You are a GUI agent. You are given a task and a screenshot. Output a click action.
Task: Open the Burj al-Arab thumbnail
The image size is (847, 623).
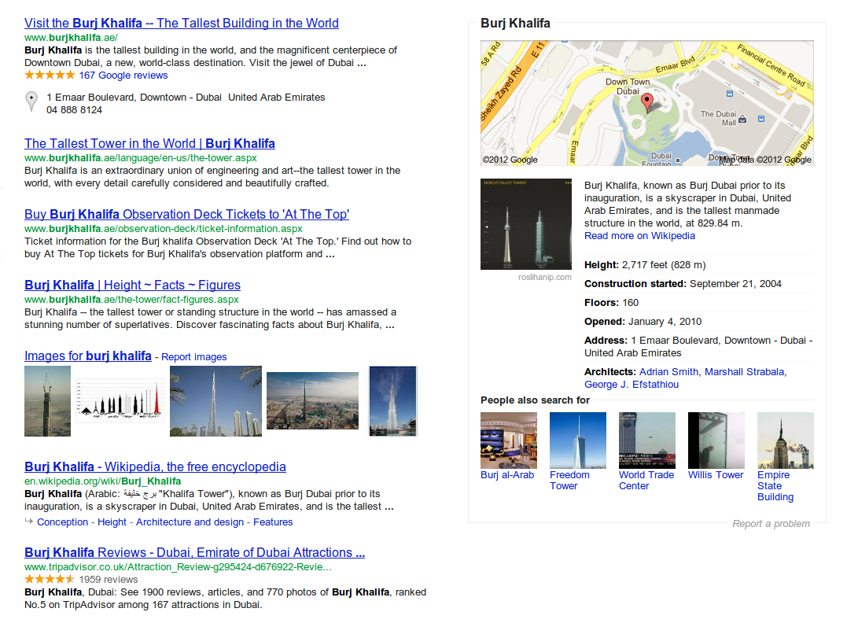coord(508,441)
